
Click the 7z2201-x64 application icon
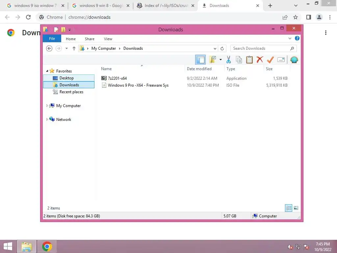[x=104, y=78]
